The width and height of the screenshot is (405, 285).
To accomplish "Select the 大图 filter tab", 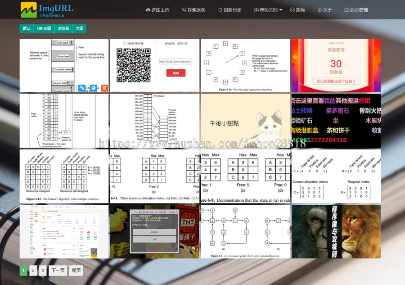I will (x=79, y=28).
